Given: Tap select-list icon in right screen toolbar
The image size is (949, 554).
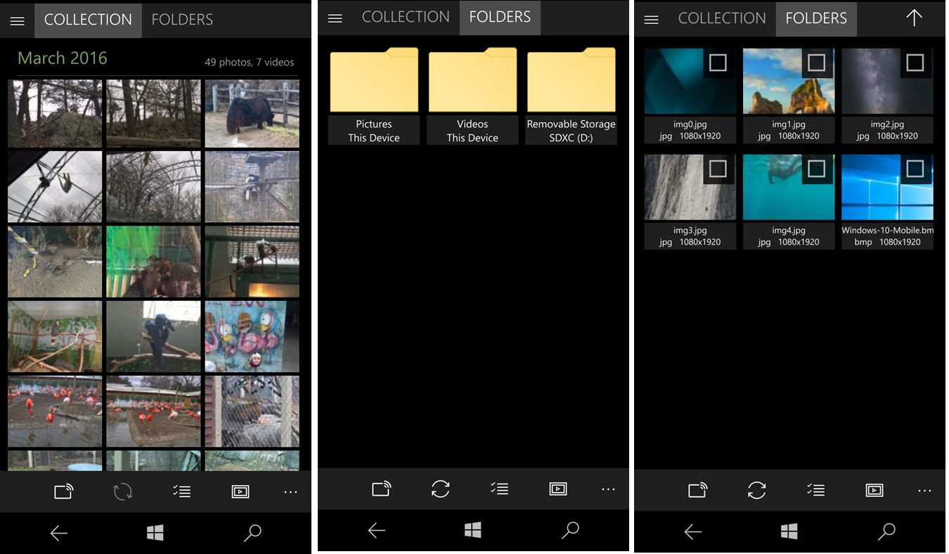Looking at the screenshot, I should click(815, 490).
